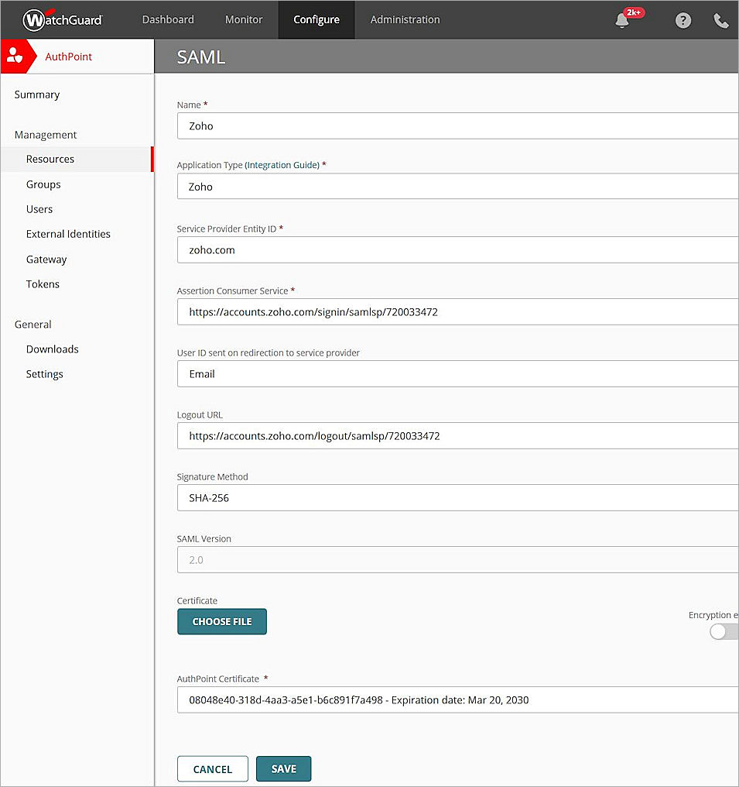Click the phone support icon
This screenshot has width=739, height=787.
(x=720, y=20)
